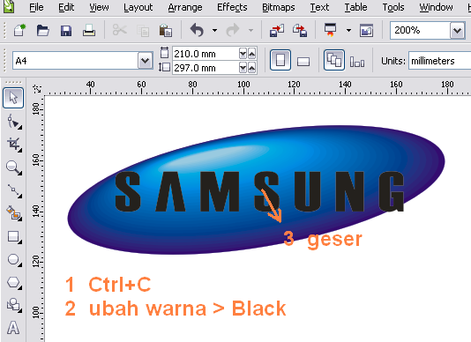Click the Redo arrow icon
Screen dimensions: 471x342
[233, 30]
